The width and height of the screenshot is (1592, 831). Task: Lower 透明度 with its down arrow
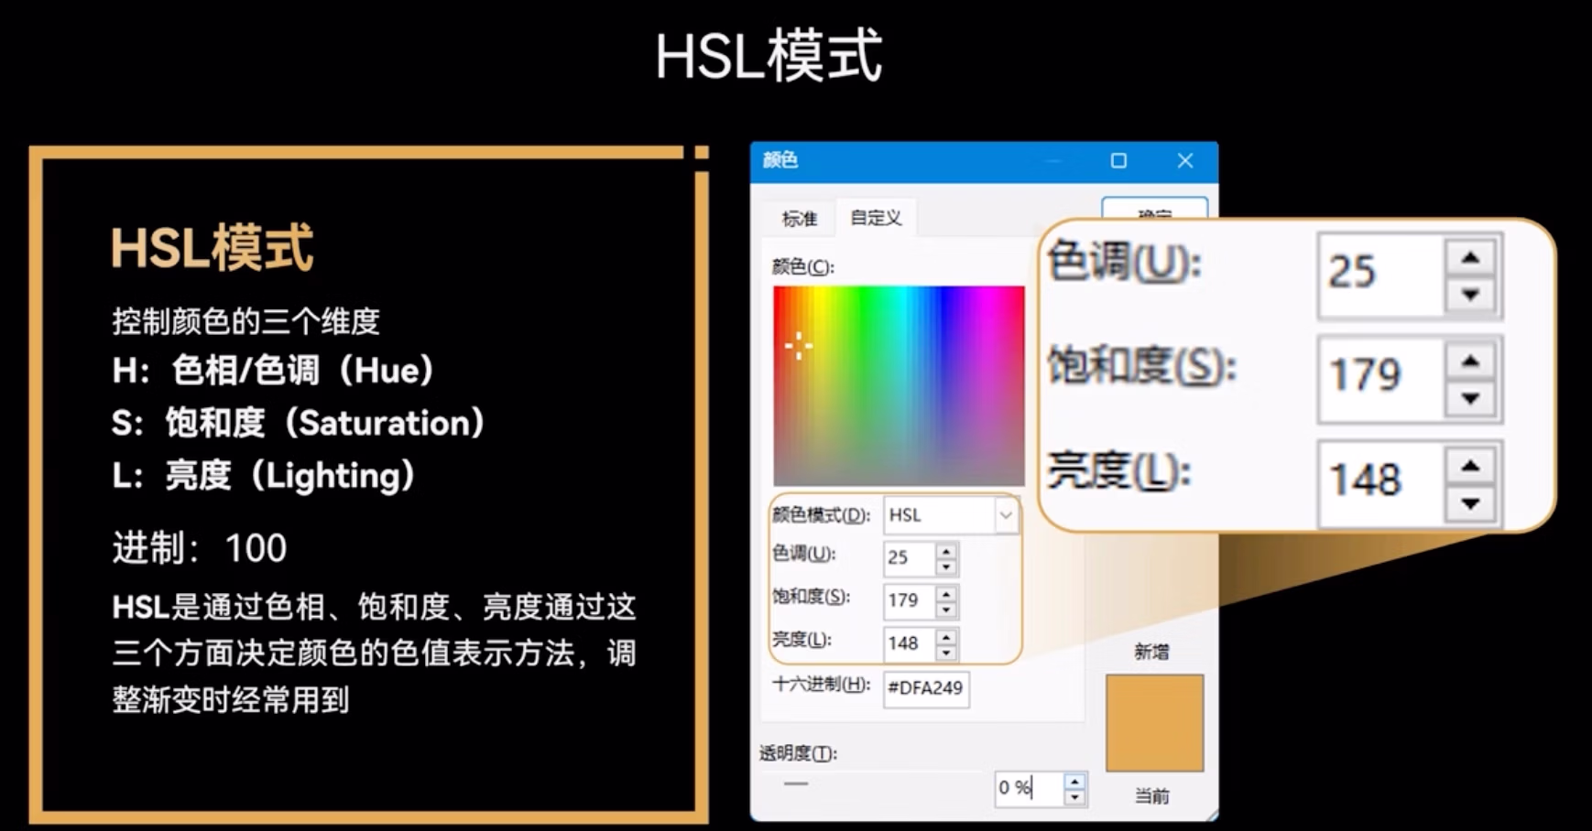point(1075,797)
